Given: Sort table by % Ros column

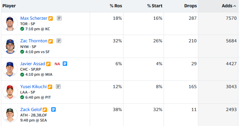Looking at the screenshot, I should (116, 6).
